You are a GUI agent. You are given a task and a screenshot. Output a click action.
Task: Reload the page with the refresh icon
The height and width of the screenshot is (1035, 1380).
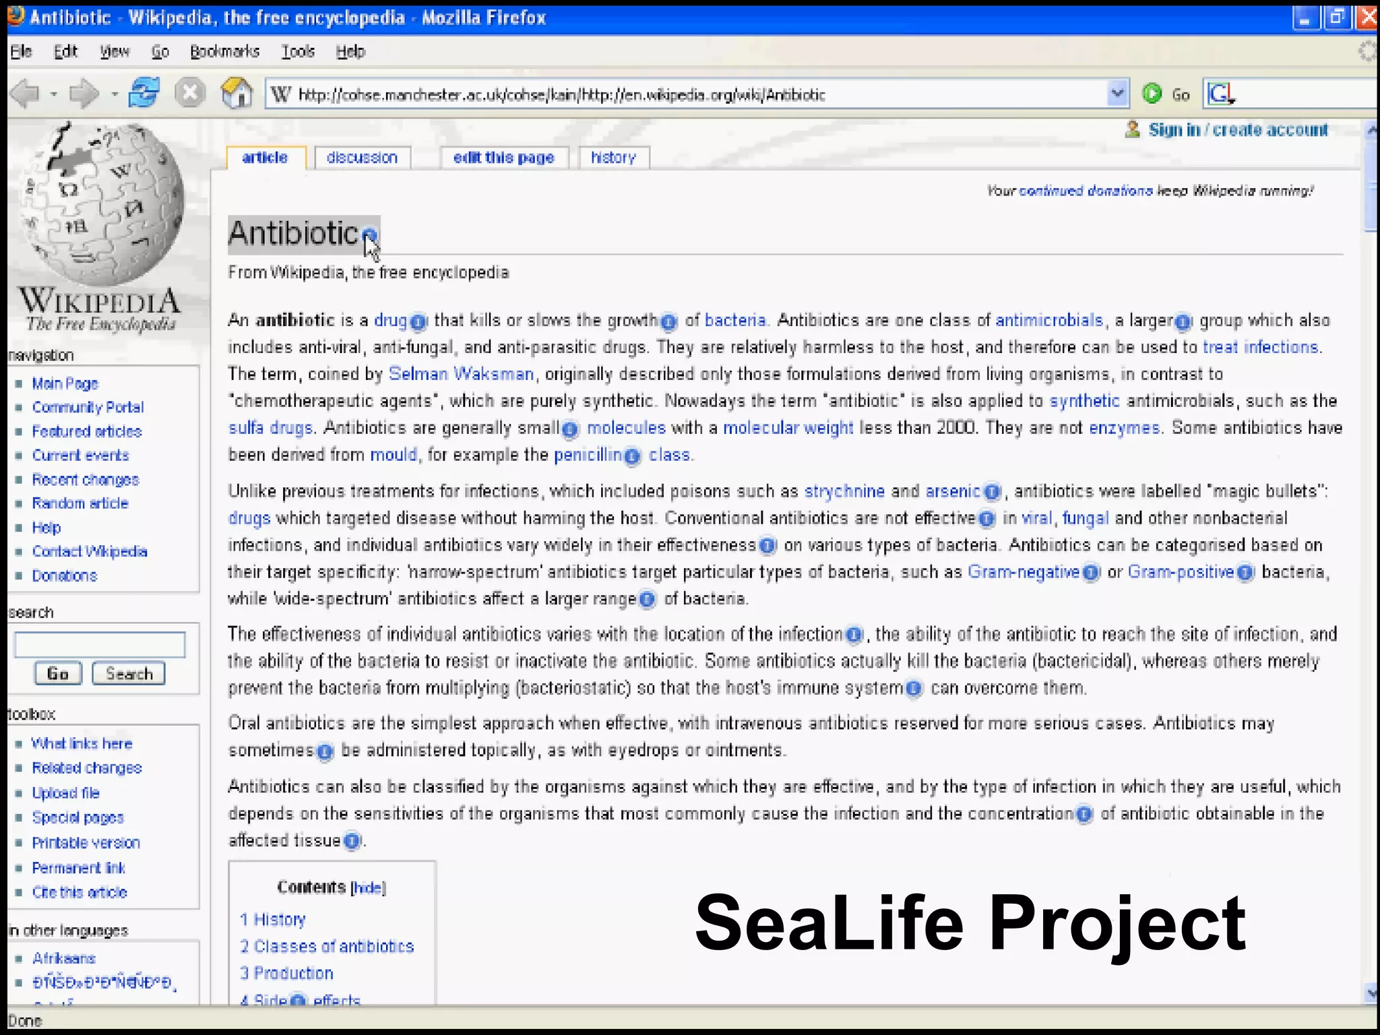[x=144, y=92]
